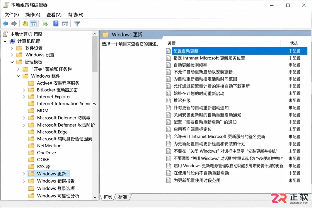The height and width of the screenshot is (208, 312).
Task: Click the tree pane scroll-down arrow
Action: point(95,197)
